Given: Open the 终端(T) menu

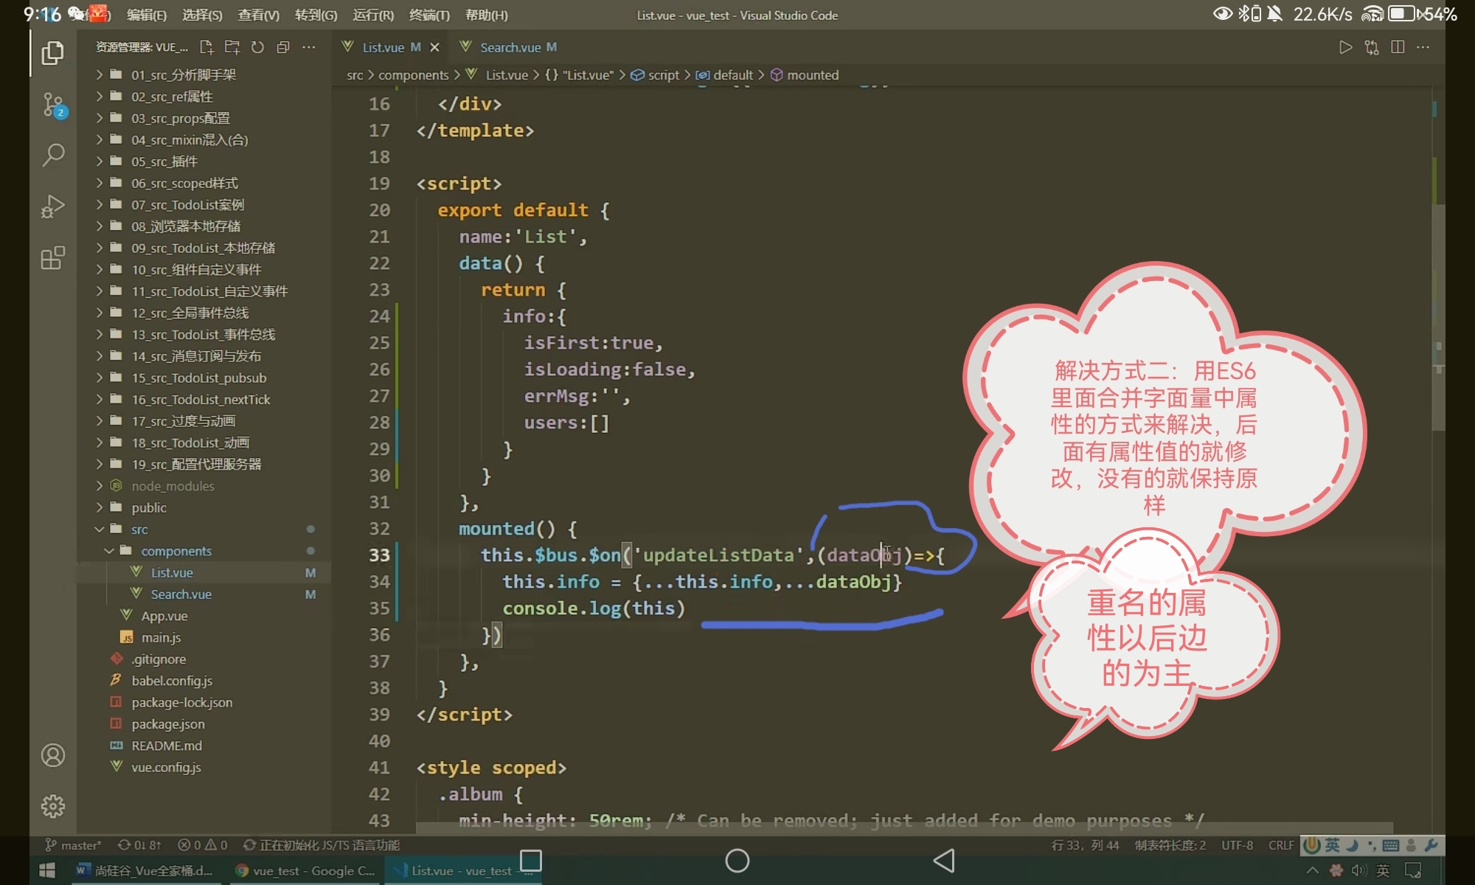Looking at the screenshot, I should click(428, 15).
